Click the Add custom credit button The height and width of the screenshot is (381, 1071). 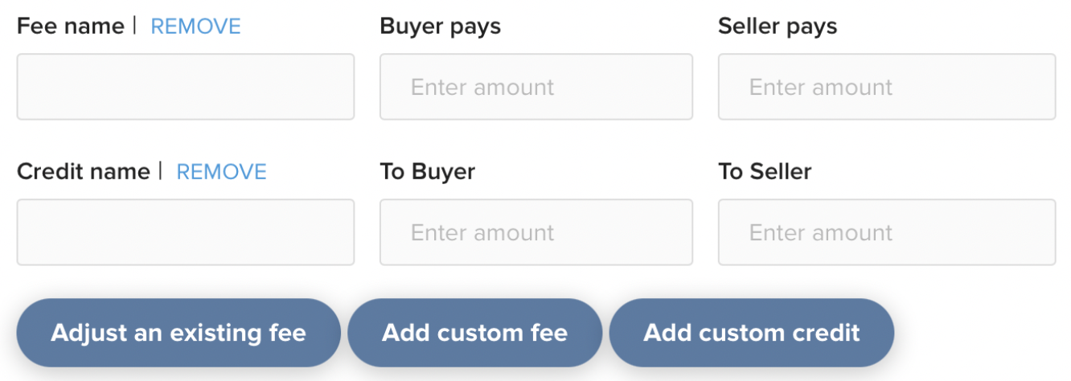[x=752, y=333]
